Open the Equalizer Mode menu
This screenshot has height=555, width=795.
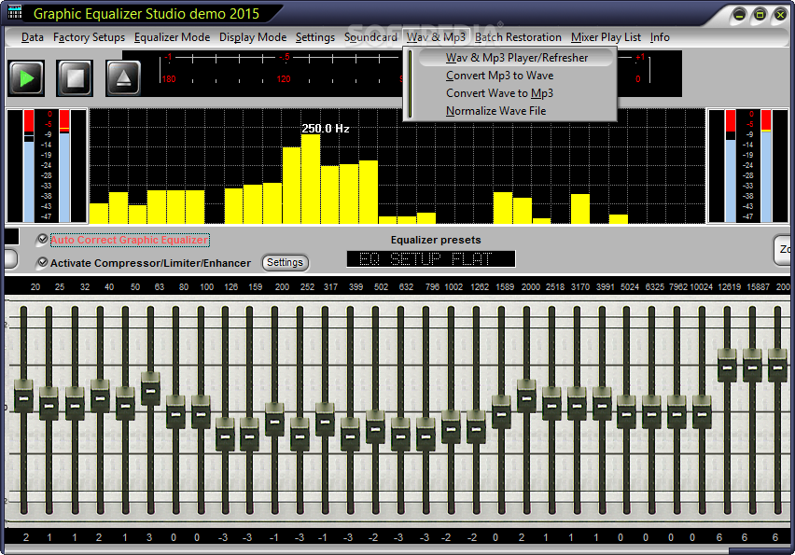pyautogui.click(x=172, y=37)
